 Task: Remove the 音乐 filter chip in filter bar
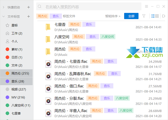tap(56, 16)
